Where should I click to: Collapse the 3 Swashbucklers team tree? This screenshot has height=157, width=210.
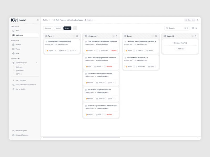[37, 63]
